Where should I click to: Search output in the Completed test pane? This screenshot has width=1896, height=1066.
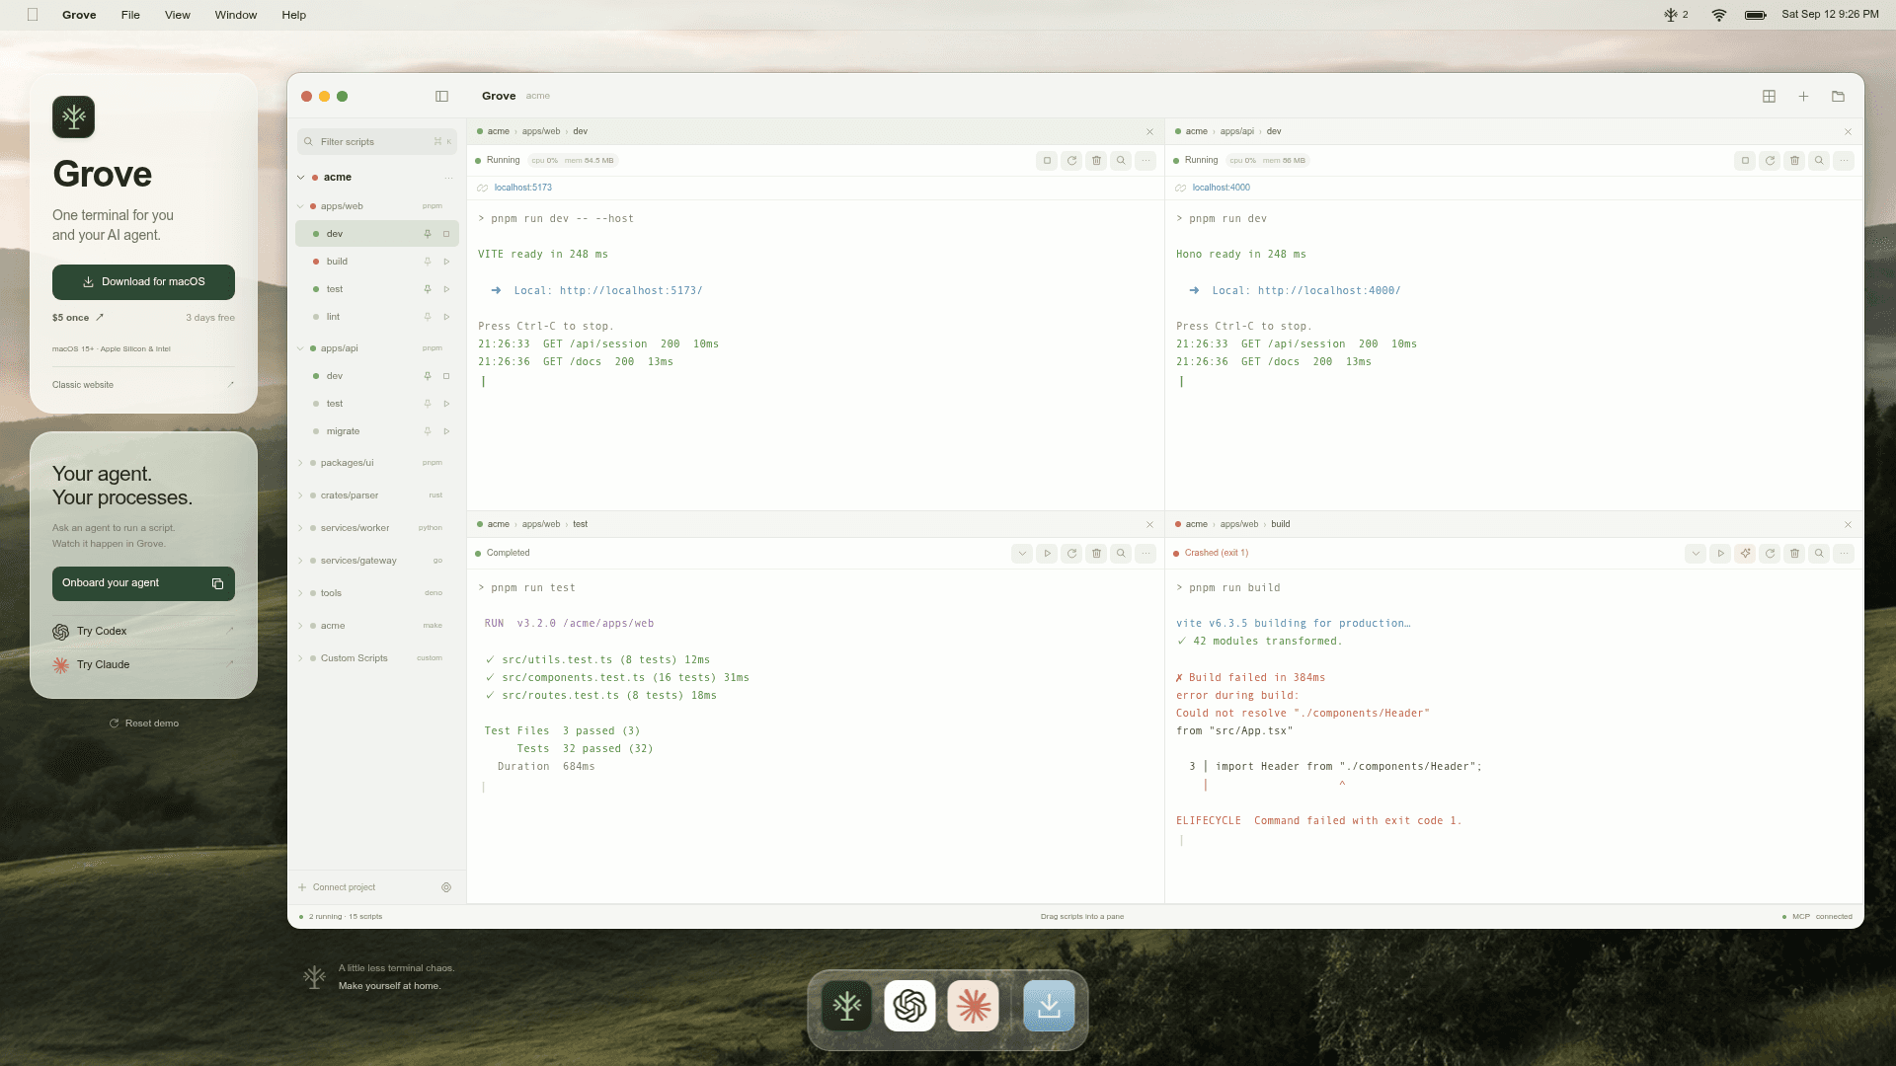point(1121,553)
